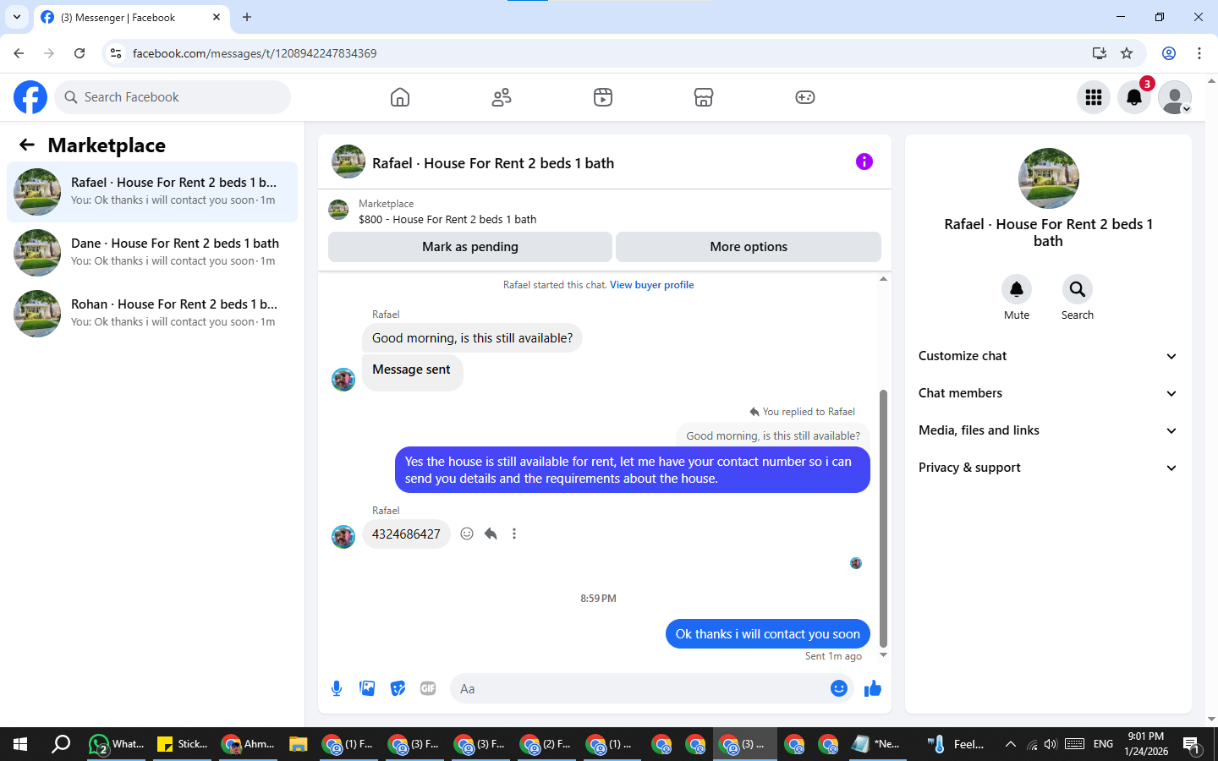Screen dimensions: 1218x761
Task: Click the taskbar volume icon
Action: click(x=1051, y=744)
